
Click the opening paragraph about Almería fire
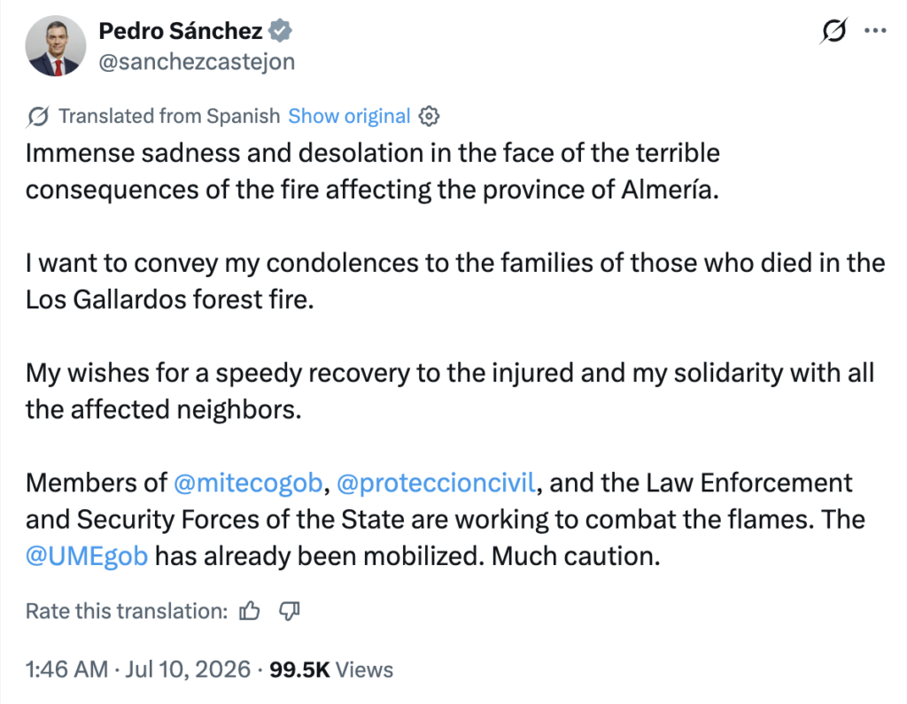tap(373, 171)
